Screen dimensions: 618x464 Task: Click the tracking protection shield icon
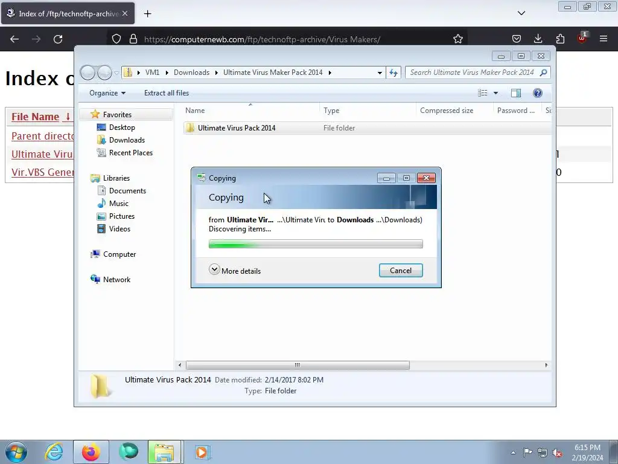tap(116, 39)
